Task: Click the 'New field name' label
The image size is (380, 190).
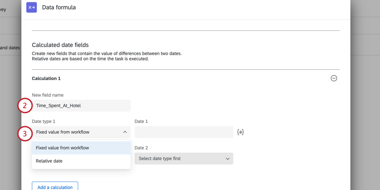Action: point(48,95)
